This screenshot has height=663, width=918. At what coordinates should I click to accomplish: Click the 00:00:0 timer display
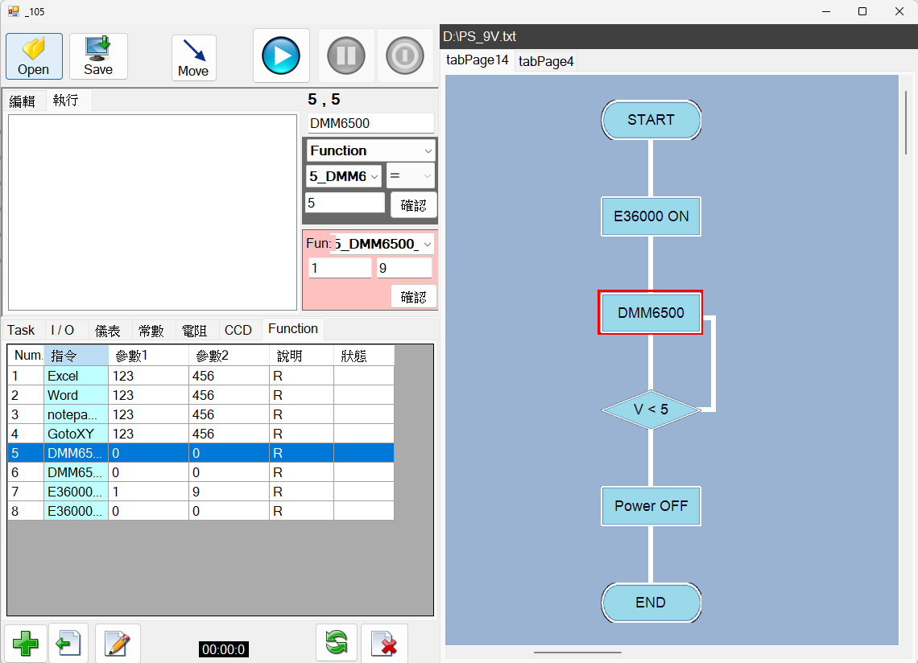[224, 649]
